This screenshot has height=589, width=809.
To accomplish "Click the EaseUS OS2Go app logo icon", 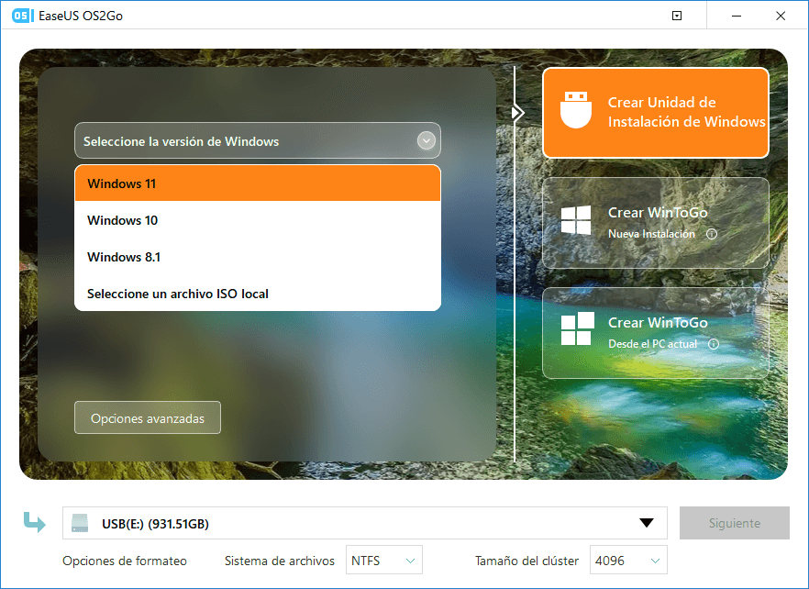I will [23, 16].
